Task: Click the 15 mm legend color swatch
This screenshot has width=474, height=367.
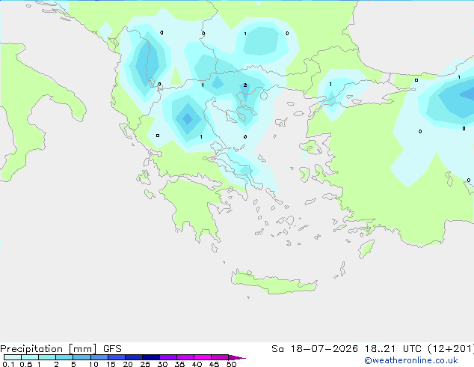Action: 116,357
